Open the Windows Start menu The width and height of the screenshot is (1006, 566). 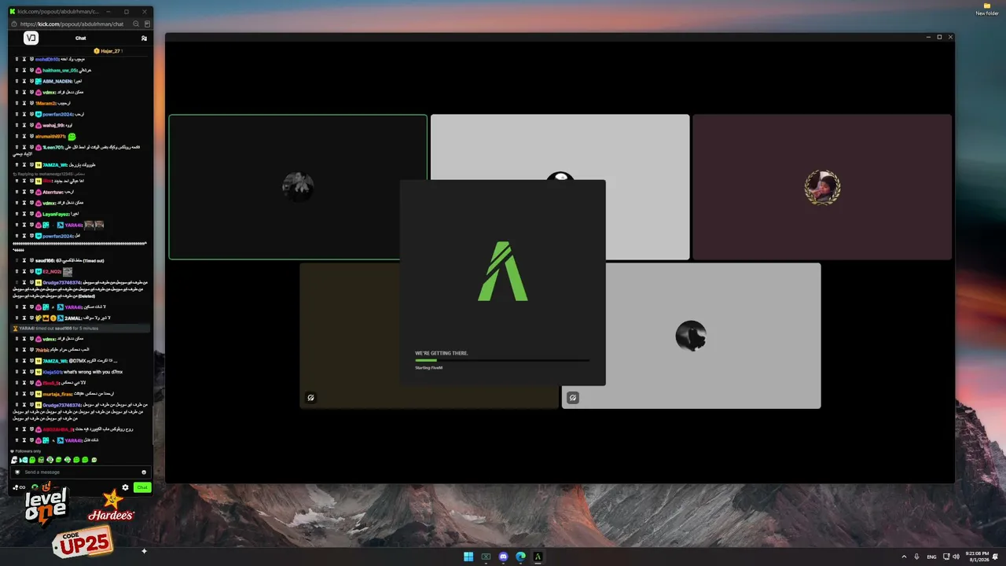coord(468,557)
